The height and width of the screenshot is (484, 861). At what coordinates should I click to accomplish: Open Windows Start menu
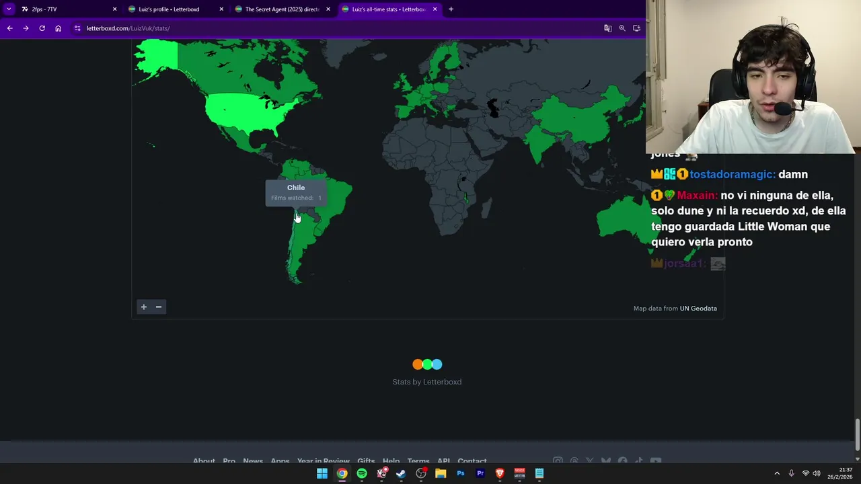(x=322, y=473)
